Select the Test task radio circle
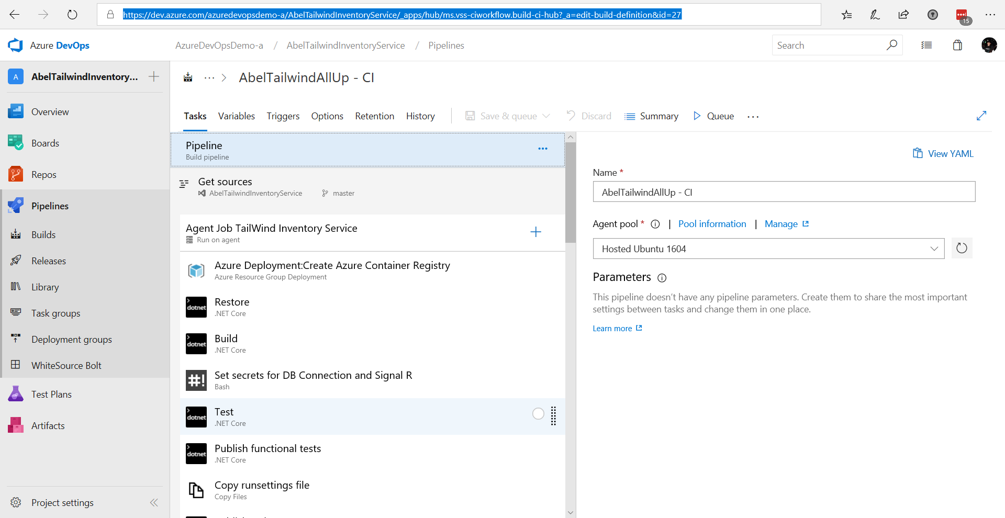 tap(538, 414)
